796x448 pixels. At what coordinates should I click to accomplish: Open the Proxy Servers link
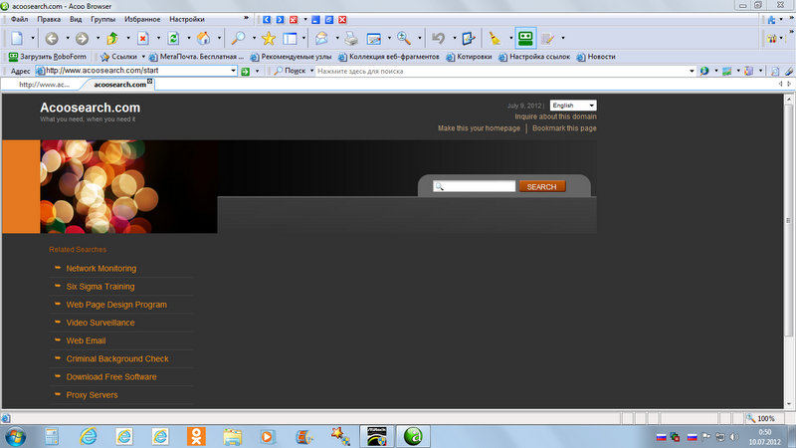coord(92,394)
